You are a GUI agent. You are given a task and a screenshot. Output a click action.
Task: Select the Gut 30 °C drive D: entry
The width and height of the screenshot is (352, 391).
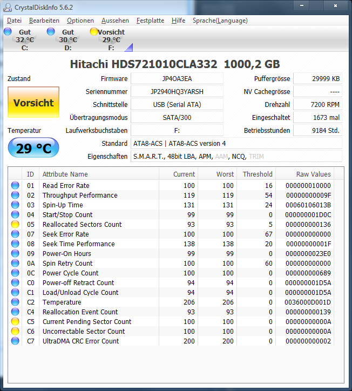[x=68, y=39]
